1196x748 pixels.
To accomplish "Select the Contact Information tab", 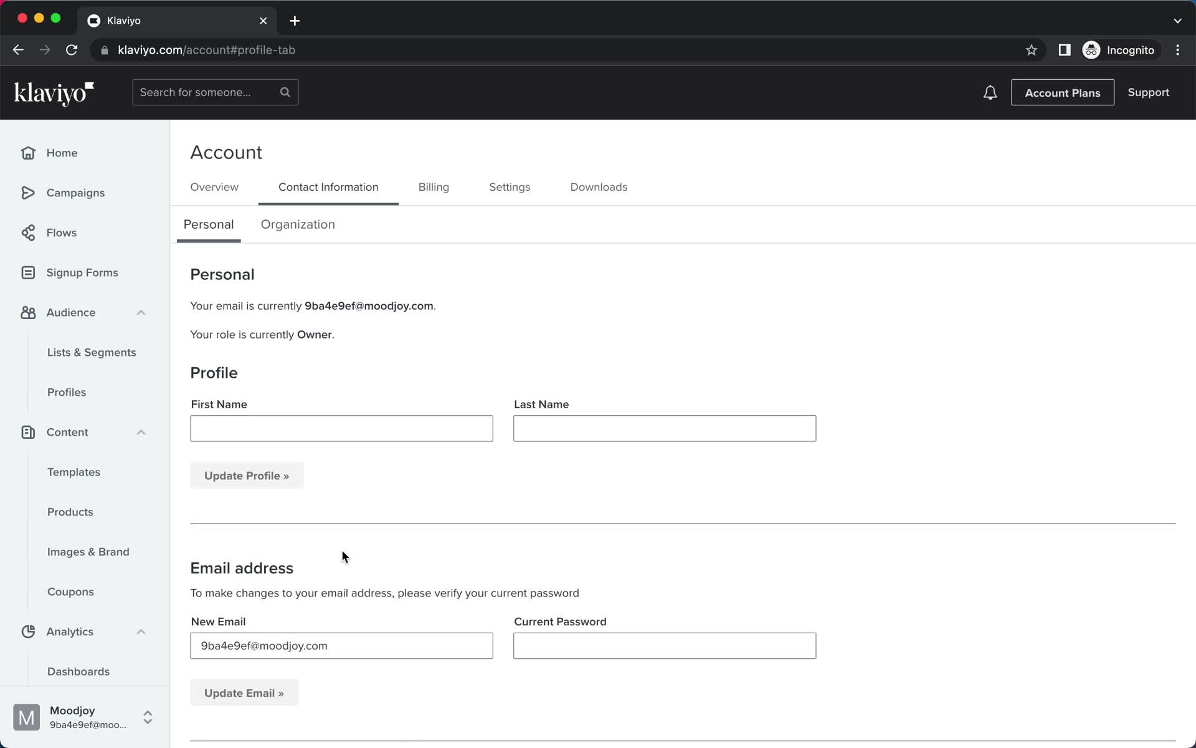I will coord(328,187).
